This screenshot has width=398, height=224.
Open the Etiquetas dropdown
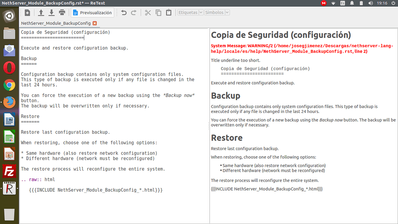[190, 12]
